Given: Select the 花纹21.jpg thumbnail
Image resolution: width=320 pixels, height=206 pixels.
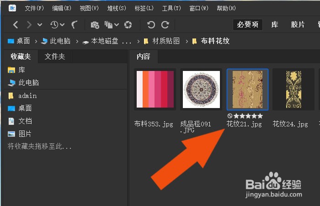Looking at the screenshot, I should [248, 89].
